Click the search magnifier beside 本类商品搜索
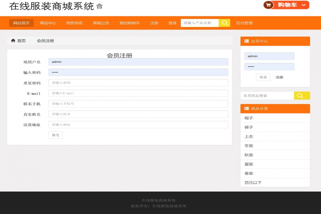321x214 pixels. coord(302,95)
